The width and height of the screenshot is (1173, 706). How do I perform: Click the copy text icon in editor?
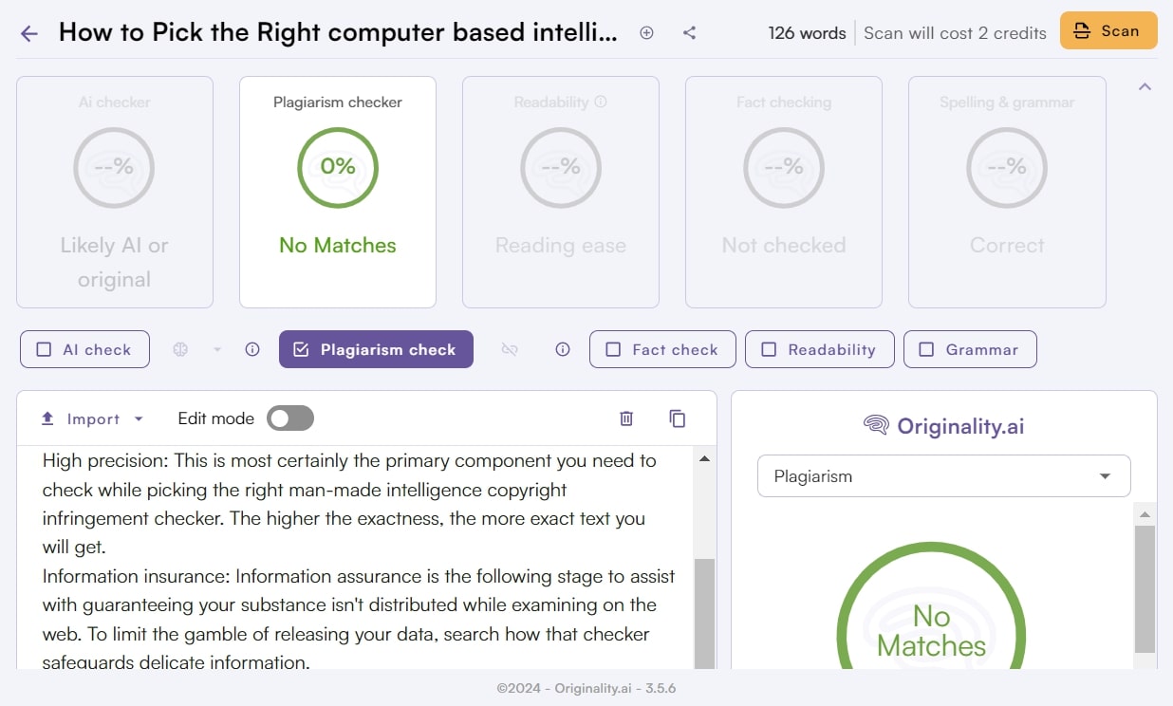[677, 418]
